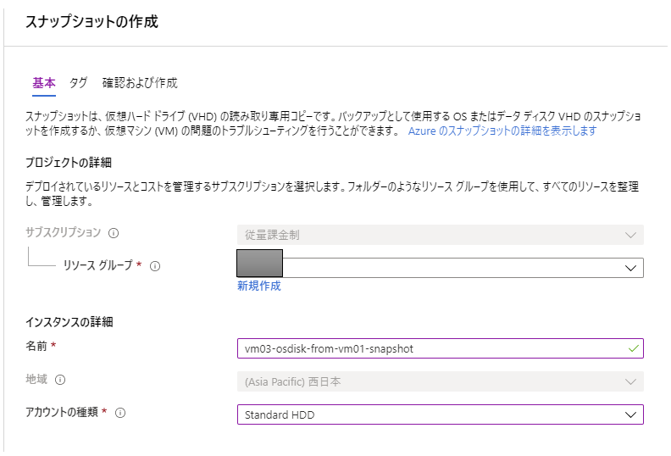Click the info icon next to サブスクリプション
This screenshot has height=456, width=671.
pyautogui.click(x=114, y=233)
